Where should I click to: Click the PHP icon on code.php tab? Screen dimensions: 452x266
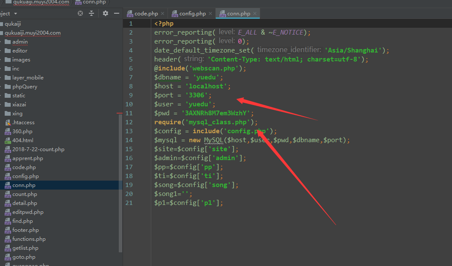pos(130,14)
